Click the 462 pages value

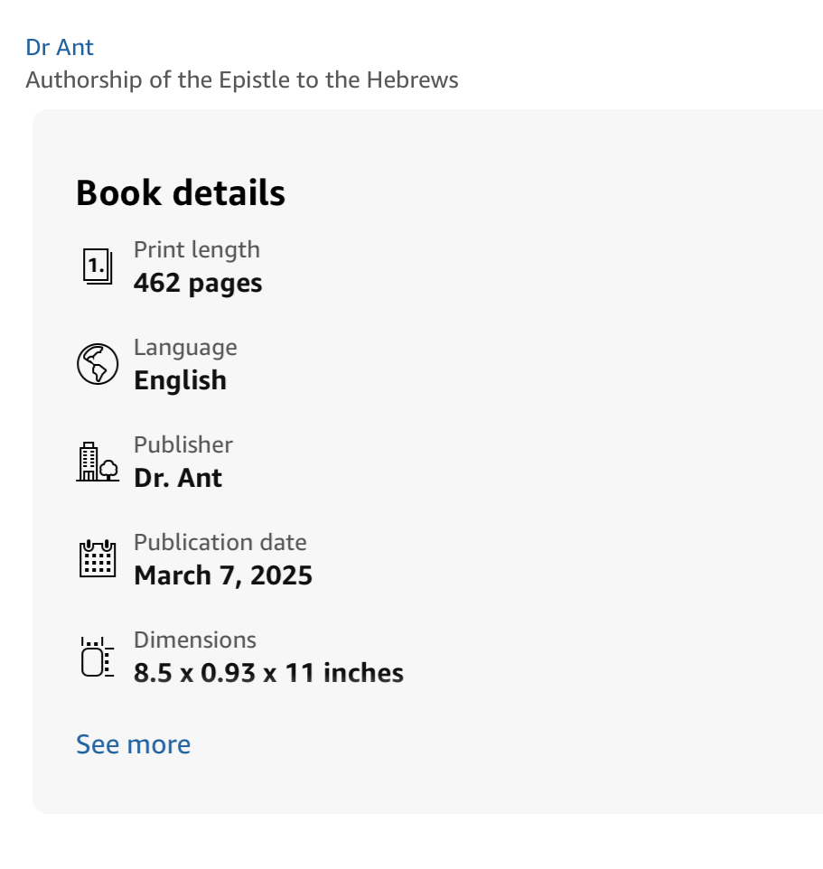(x=198, y=283)
